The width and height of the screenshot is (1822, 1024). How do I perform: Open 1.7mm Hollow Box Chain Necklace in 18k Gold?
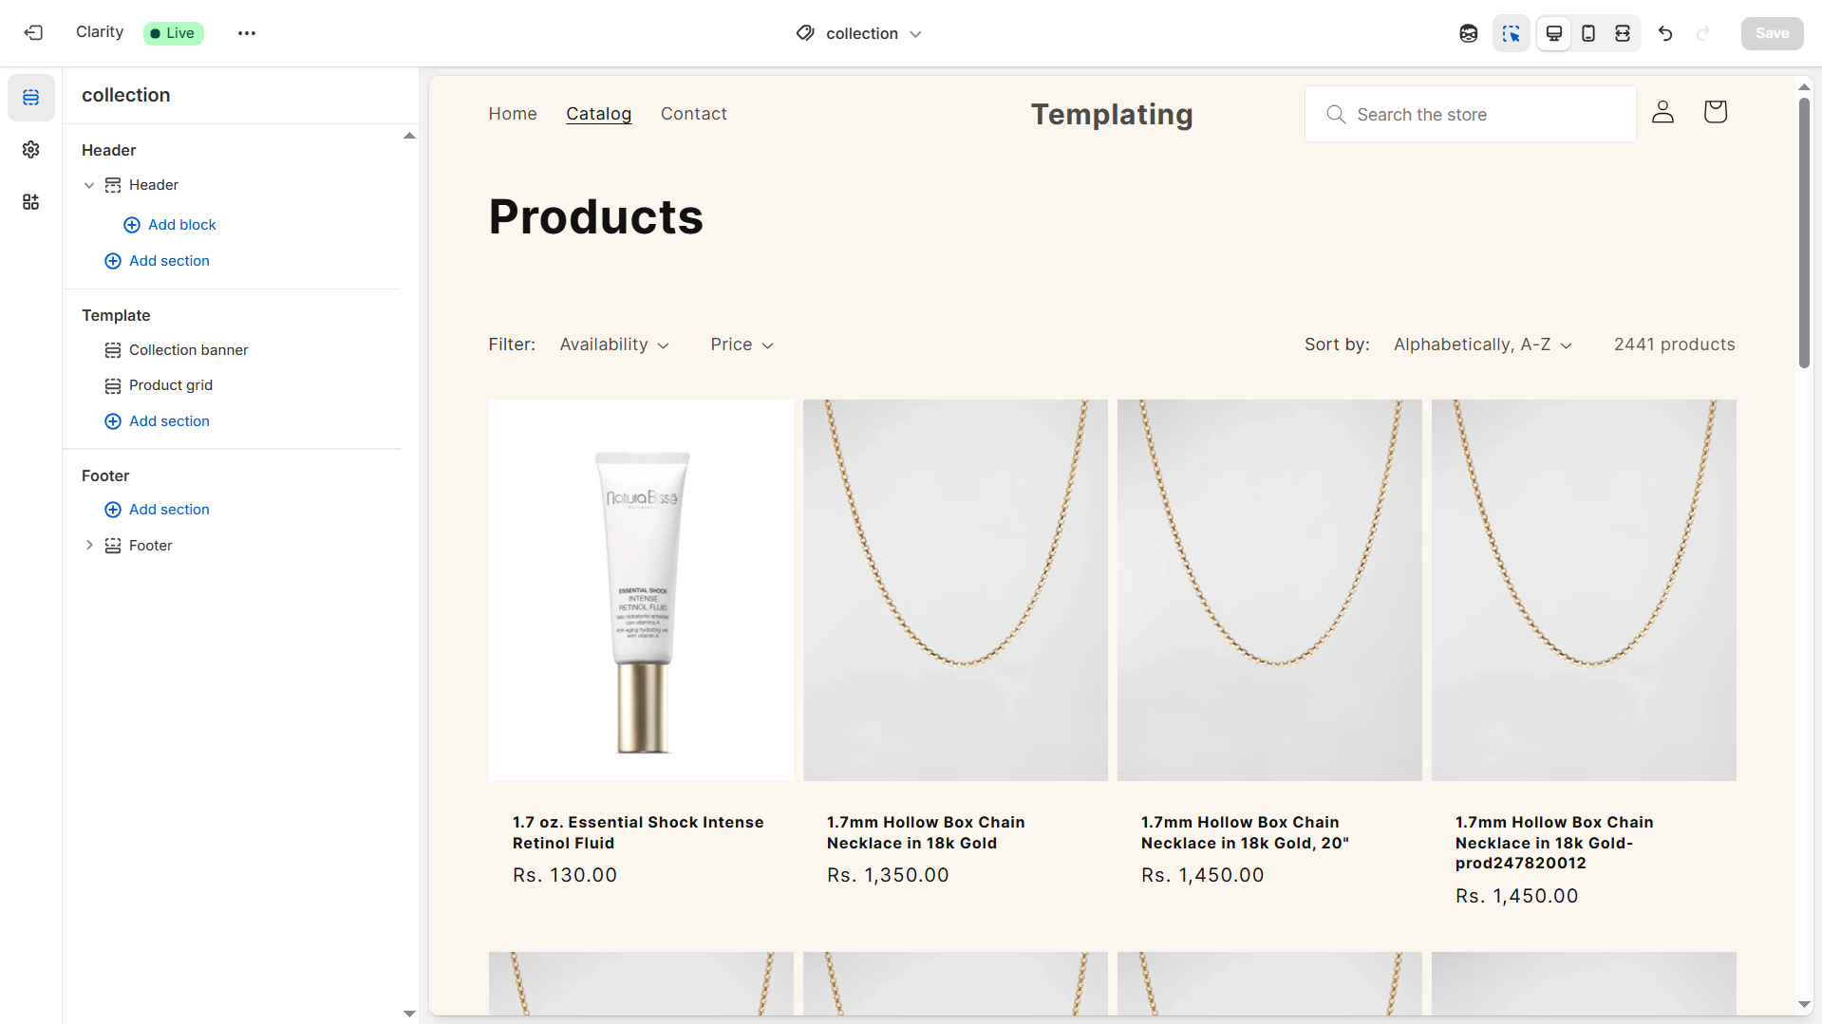coord(926,832)
